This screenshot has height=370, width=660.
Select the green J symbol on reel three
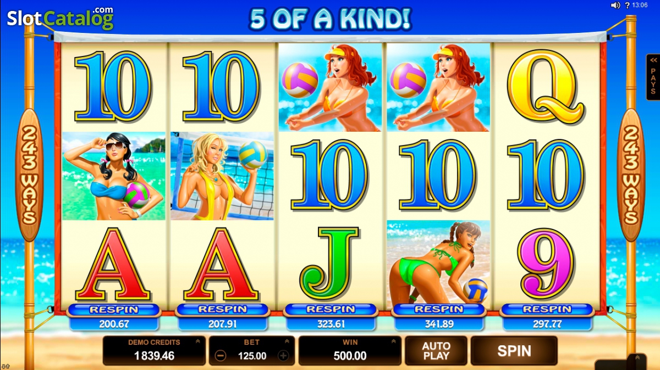click(x=330, y=264)
